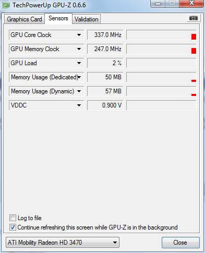Click the GPU Memory Clock history graph
The image size is (205, 253).
pos(161,49)
